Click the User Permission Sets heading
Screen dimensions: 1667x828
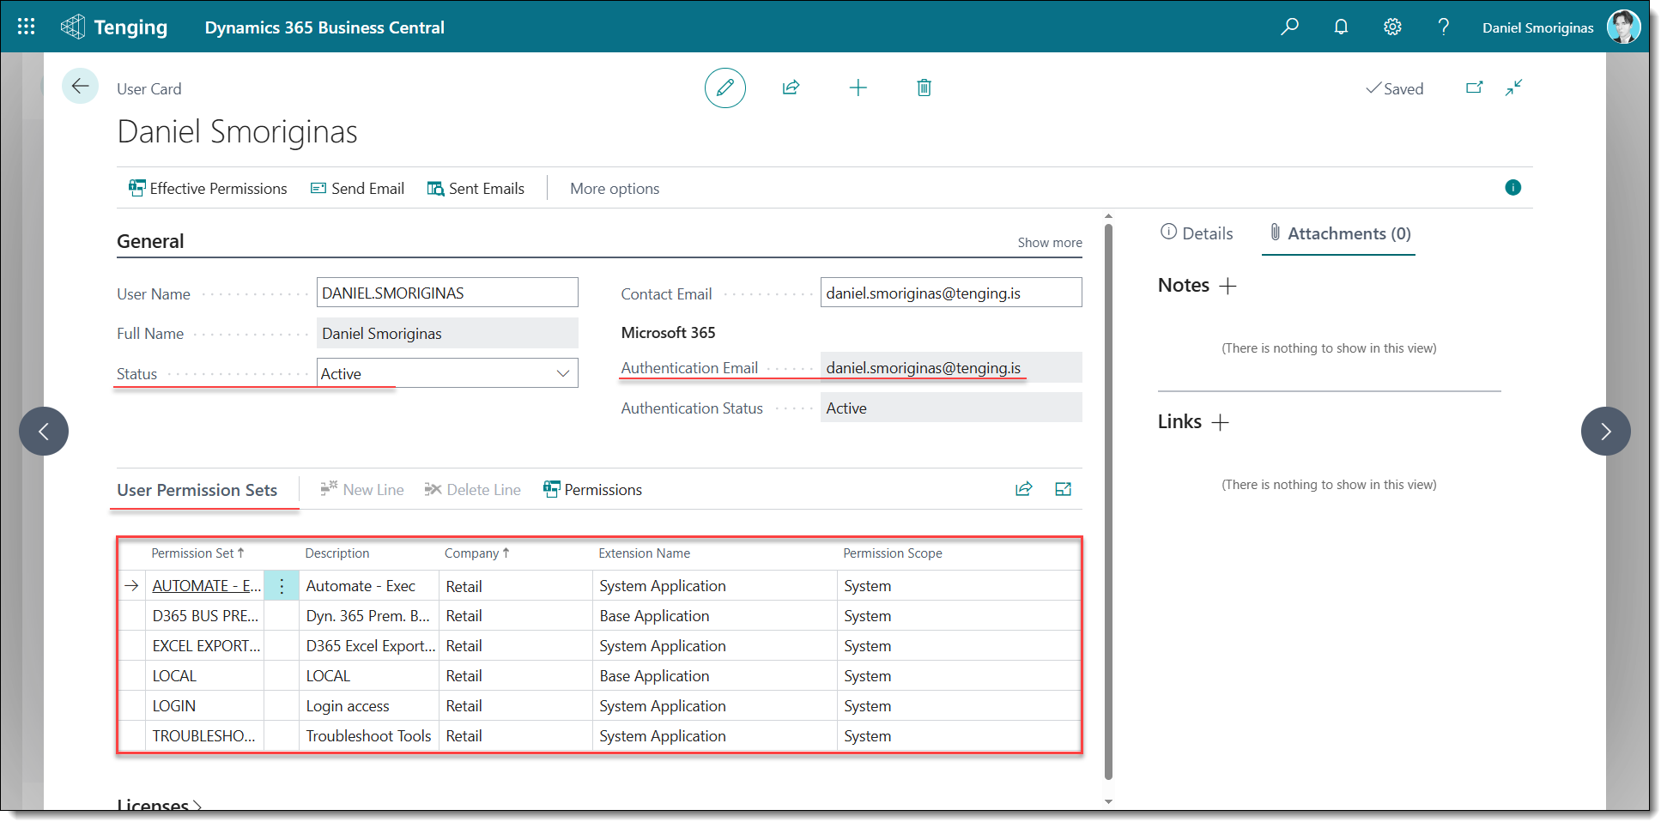(x=197, y=490)
